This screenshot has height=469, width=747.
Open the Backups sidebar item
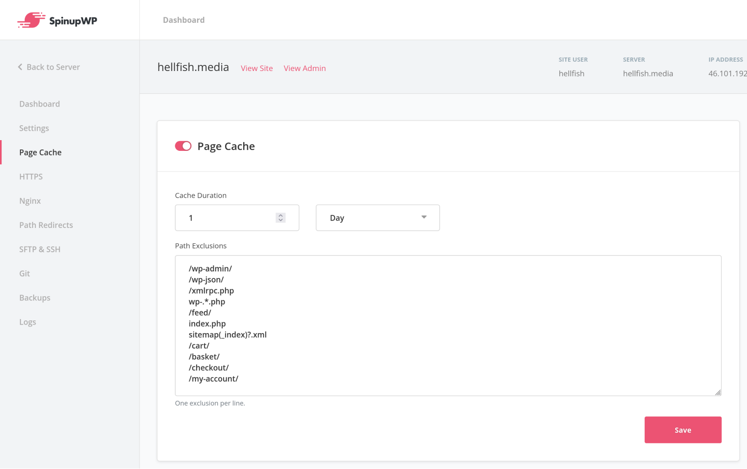pos(35,298)
